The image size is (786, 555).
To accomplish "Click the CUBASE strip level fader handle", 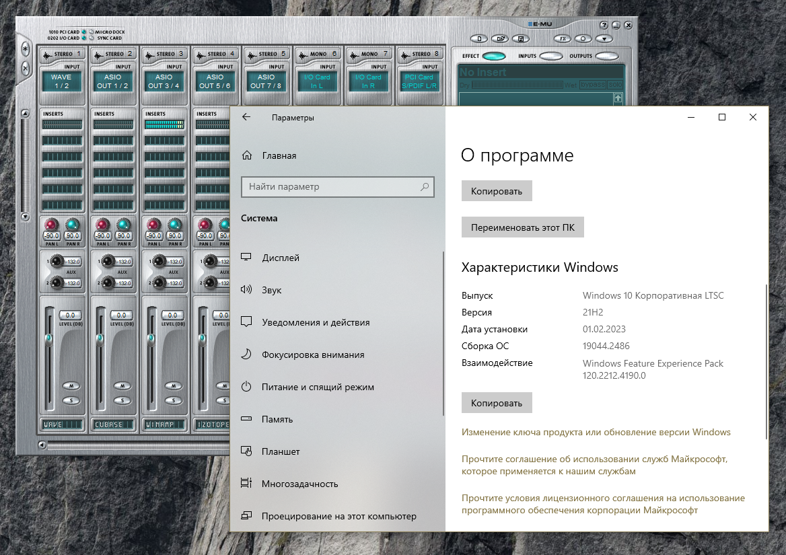I will click(100, 340).
